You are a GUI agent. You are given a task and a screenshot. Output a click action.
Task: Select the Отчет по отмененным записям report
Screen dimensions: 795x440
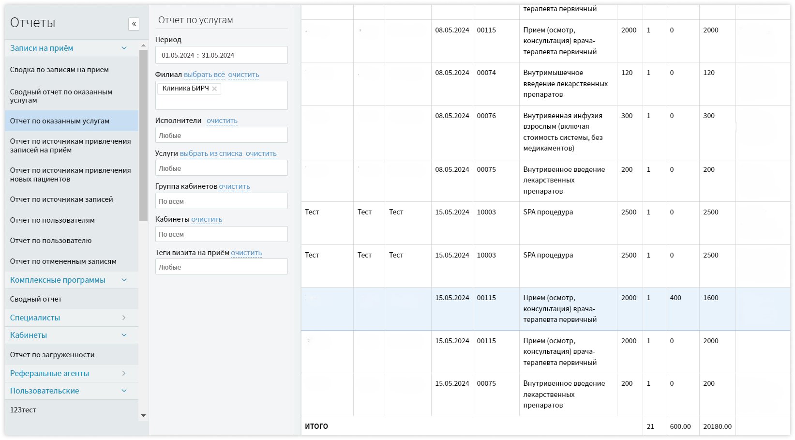63,261
